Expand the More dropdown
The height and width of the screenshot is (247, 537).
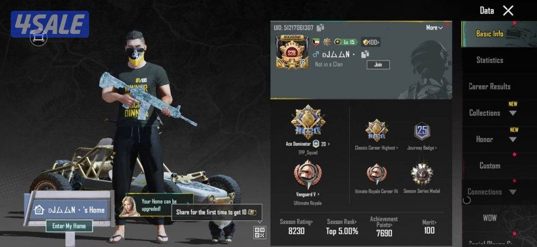[x=434, y=27]
